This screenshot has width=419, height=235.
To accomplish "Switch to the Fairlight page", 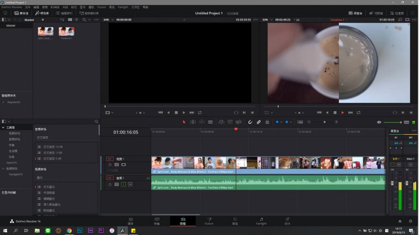I will 261,221.
